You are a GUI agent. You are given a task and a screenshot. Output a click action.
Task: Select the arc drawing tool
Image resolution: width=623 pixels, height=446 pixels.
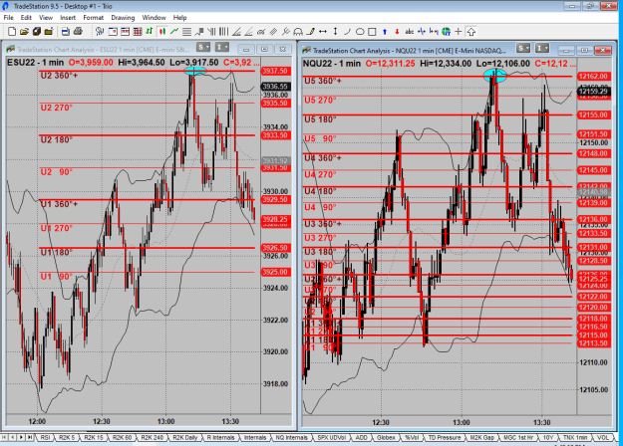347,32
